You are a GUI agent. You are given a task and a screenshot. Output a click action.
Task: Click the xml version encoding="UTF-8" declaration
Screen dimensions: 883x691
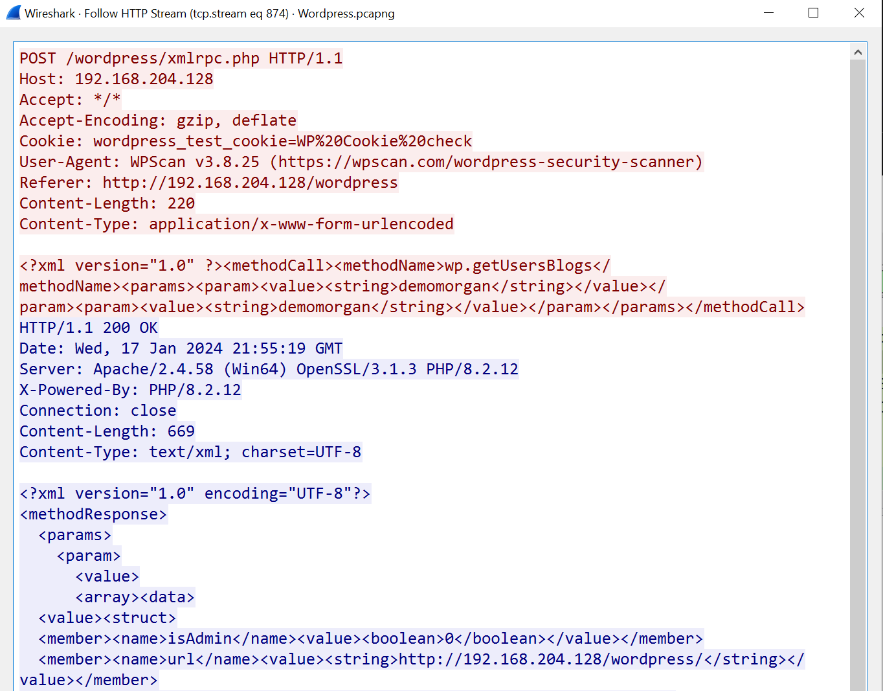(195, 493)
